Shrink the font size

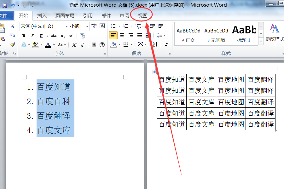[x=83, y=45]
